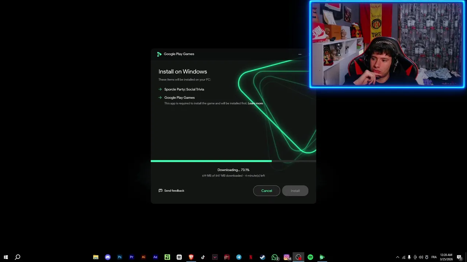
Task: Click the Install on Windows heading
Action: [183, 72]
